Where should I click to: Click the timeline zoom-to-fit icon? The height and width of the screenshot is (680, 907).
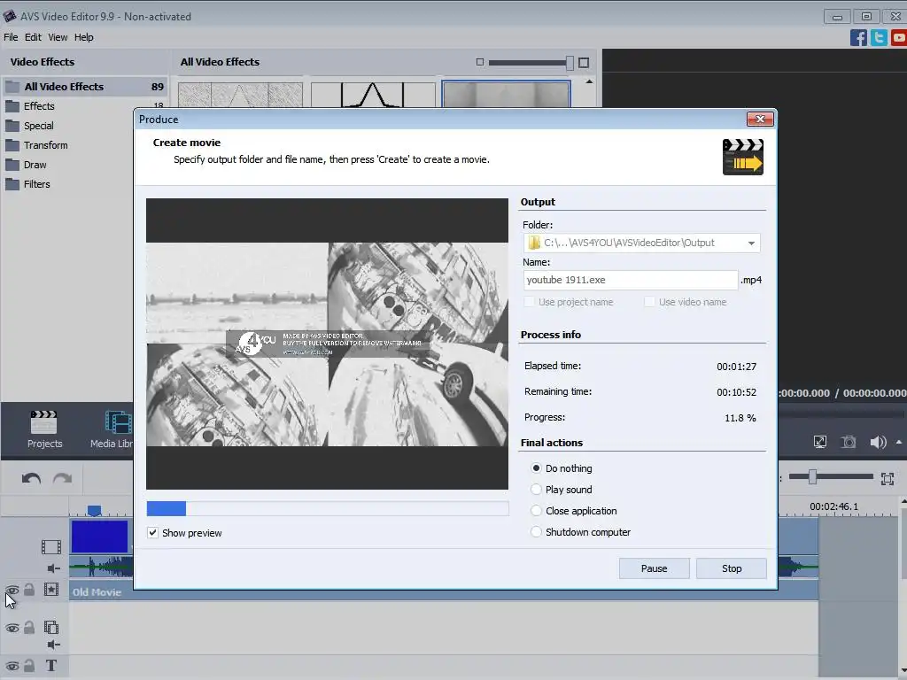click(x=888, y=478)
